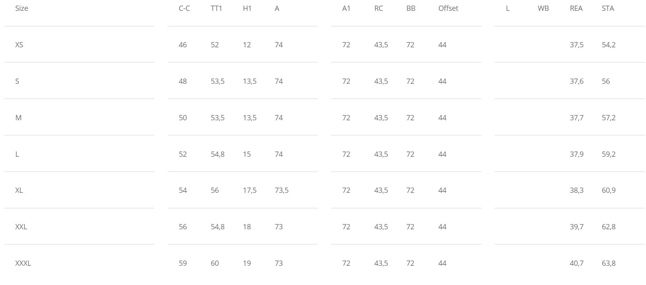This screenshot has height=285, width=646.
Task: Click the A1 column header
Action: (346, 8)
